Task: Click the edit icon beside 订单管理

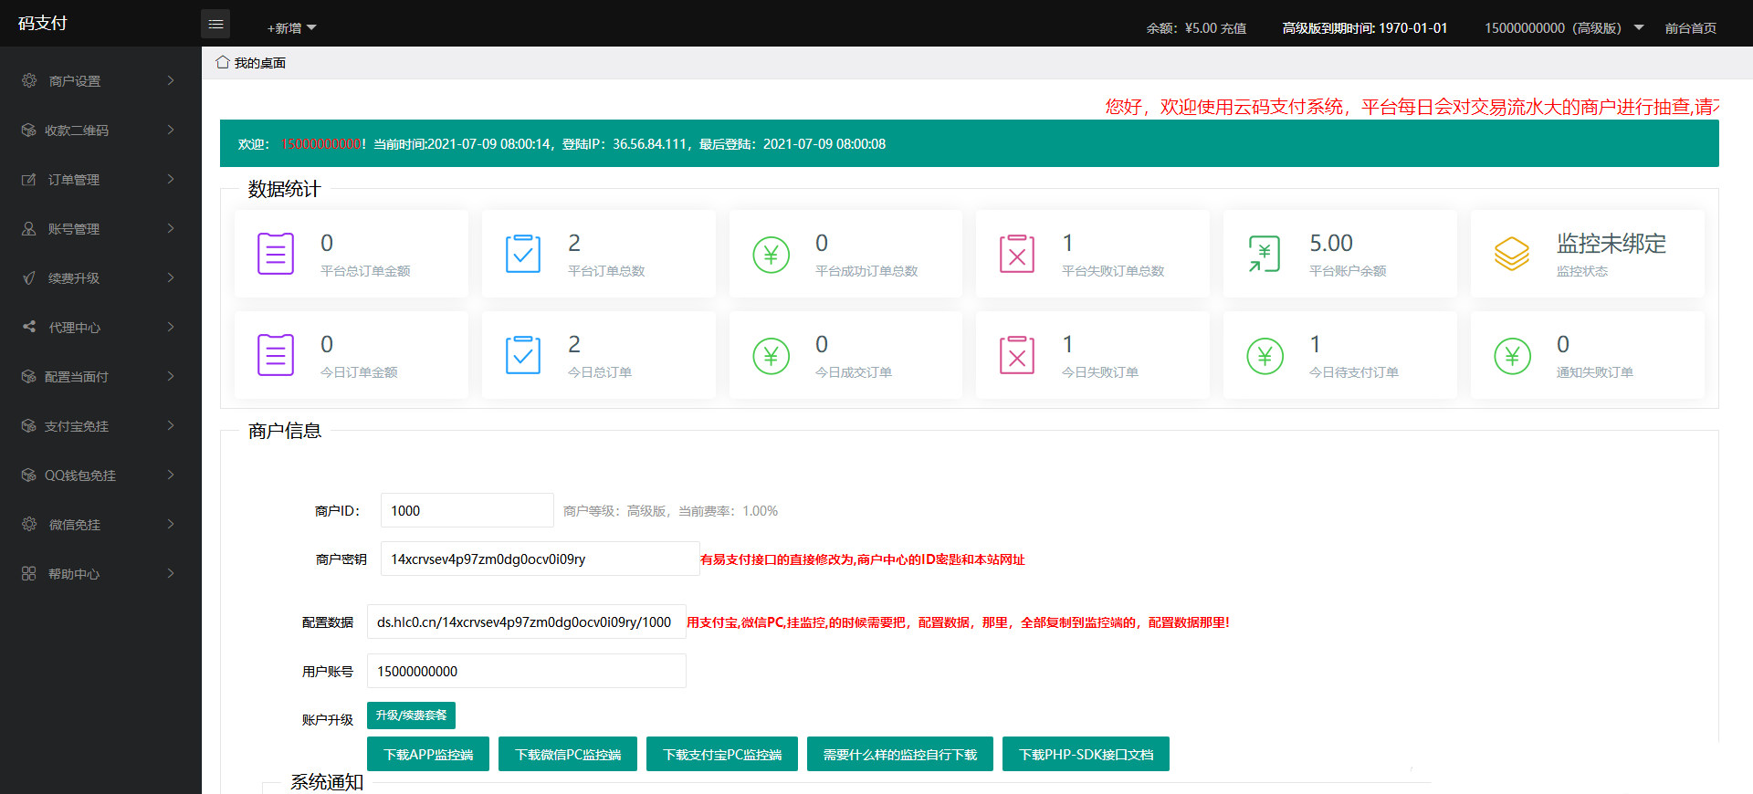Action: [x=29, y=179]
